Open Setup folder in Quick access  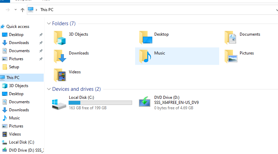[14, 67]
